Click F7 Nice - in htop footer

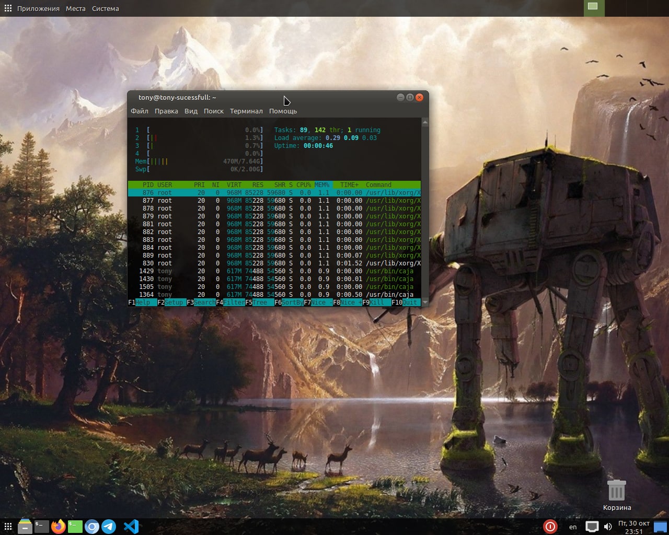[x=318, y=303]
